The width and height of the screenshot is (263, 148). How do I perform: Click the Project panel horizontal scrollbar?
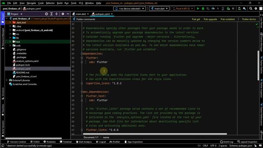pyautogui.click(x=34, y=139)
